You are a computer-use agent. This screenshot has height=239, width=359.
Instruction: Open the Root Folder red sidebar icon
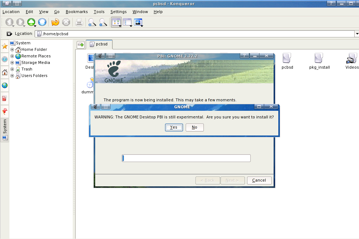[5, 98]
